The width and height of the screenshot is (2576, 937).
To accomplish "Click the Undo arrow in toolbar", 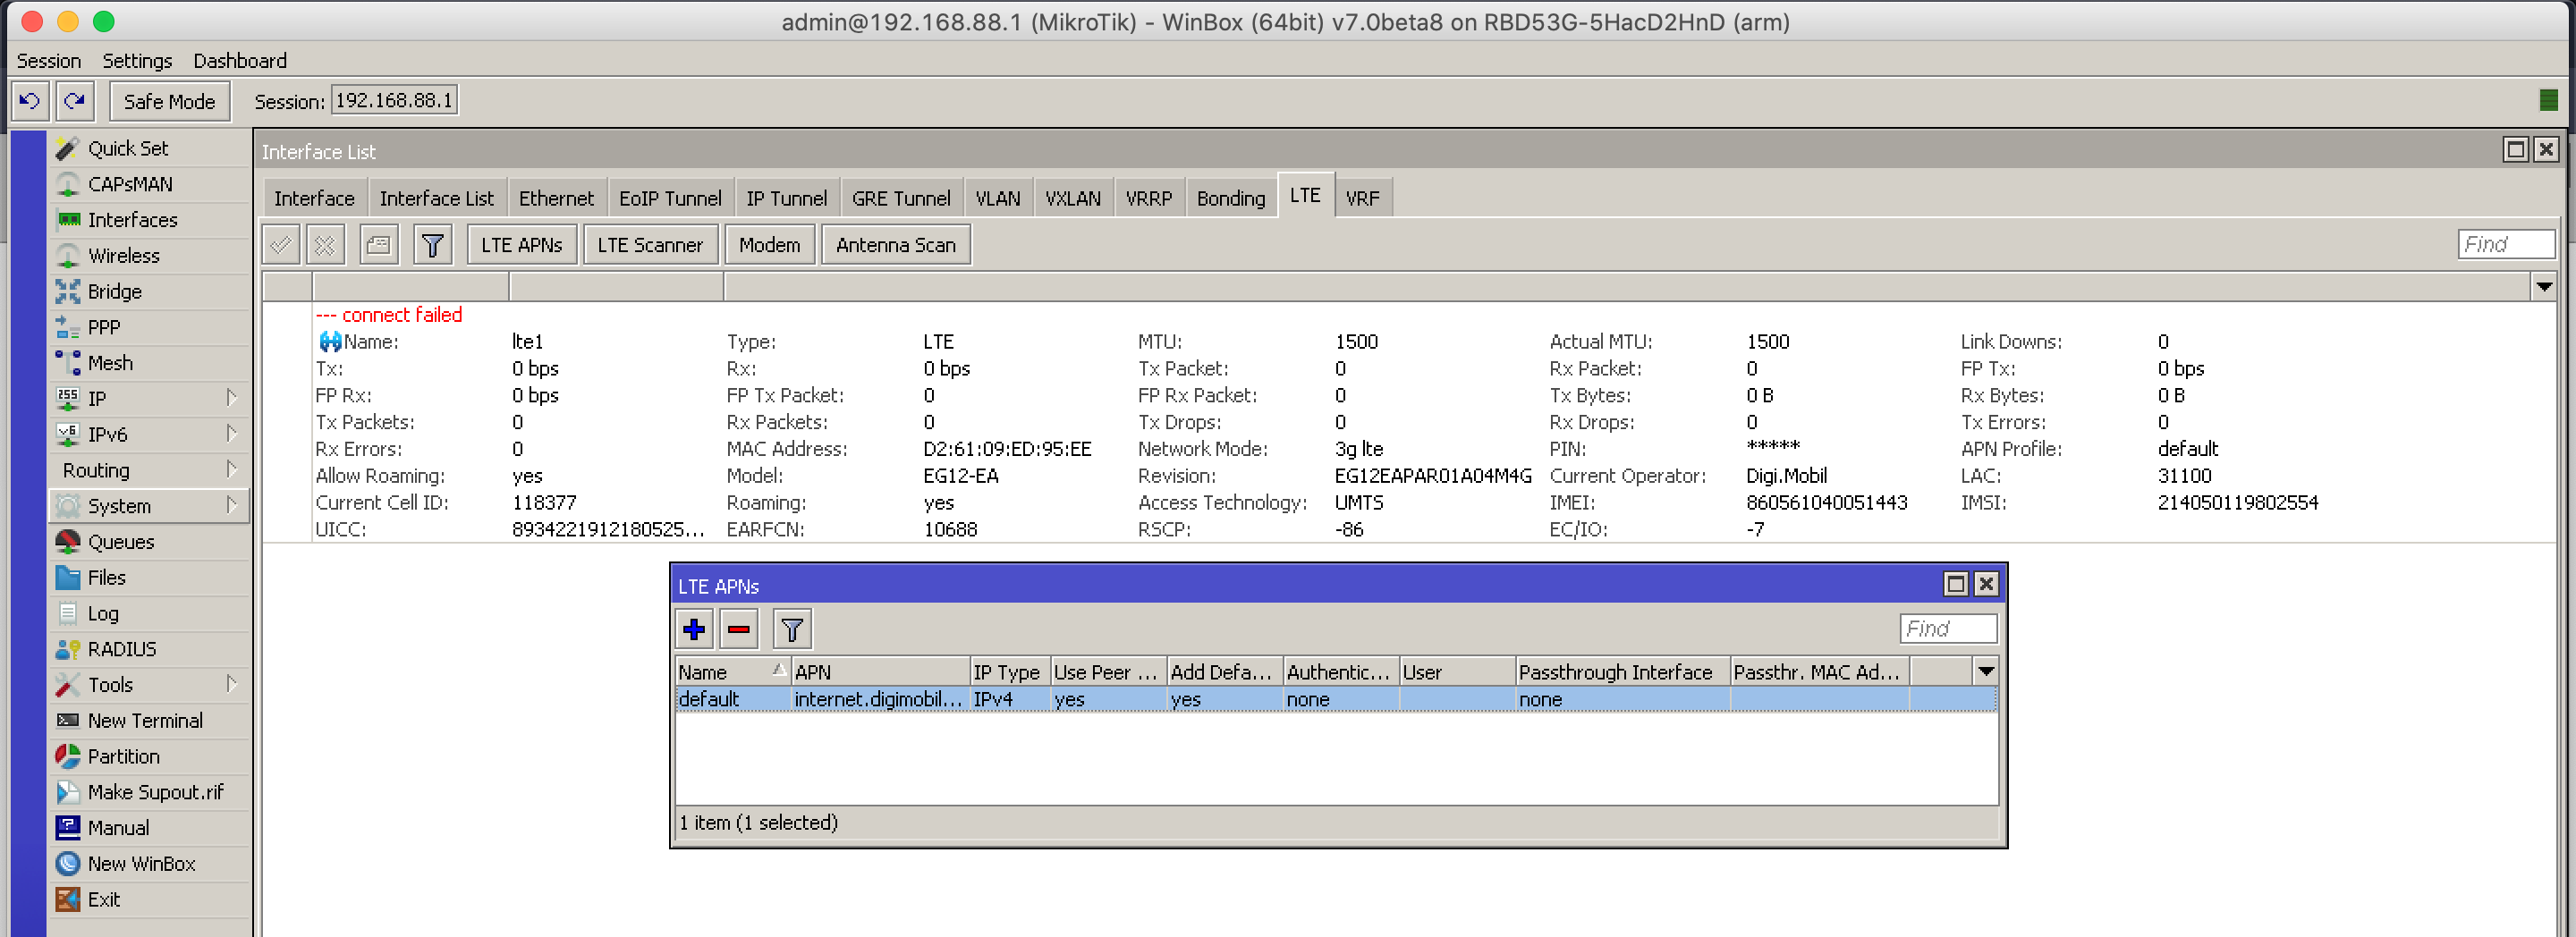I will 30,101.
